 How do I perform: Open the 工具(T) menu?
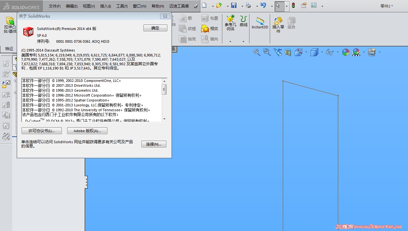[122, 6]
